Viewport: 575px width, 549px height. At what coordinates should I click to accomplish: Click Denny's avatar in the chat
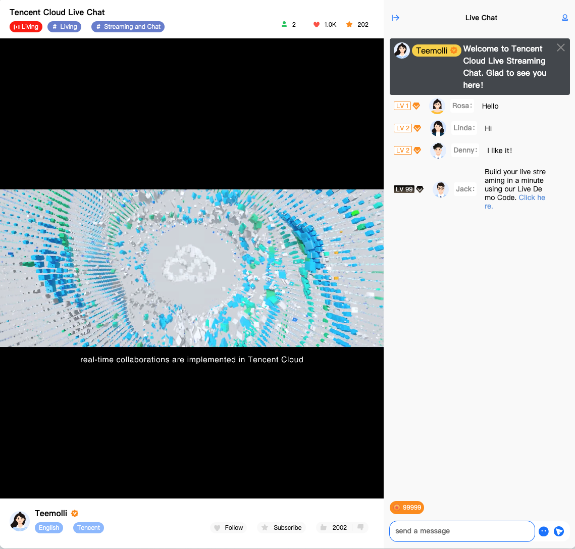pyautogui.click(x=438, y=151)
